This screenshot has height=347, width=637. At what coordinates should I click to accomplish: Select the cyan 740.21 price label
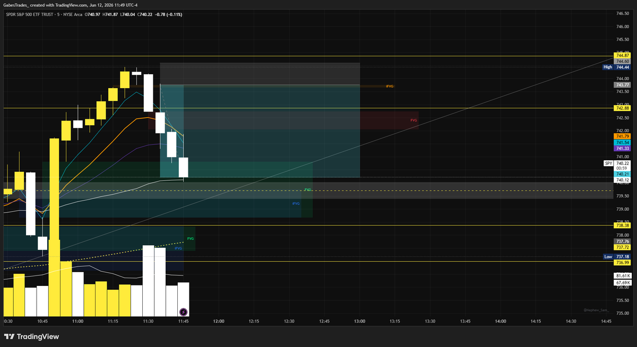coord(623,174)
